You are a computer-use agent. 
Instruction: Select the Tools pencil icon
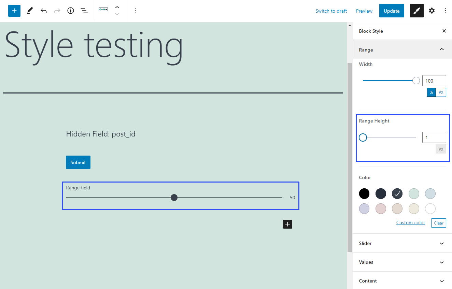pos(30,11)
